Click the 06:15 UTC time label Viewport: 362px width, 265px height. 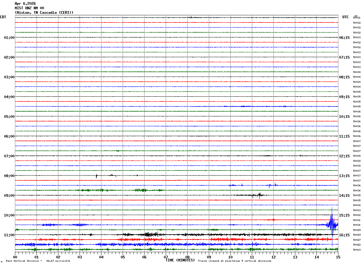coord(344,38)
